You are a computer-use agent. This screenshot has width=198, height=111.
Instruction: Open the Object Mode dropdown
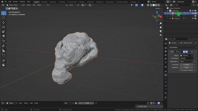click(x=13, y=5)
